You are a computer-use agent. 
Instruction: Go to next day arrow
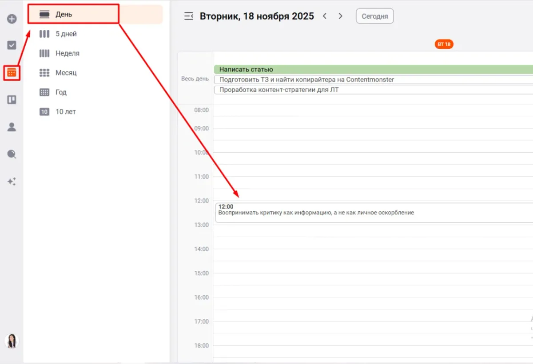pyautogui.click(x=341, y=16)
